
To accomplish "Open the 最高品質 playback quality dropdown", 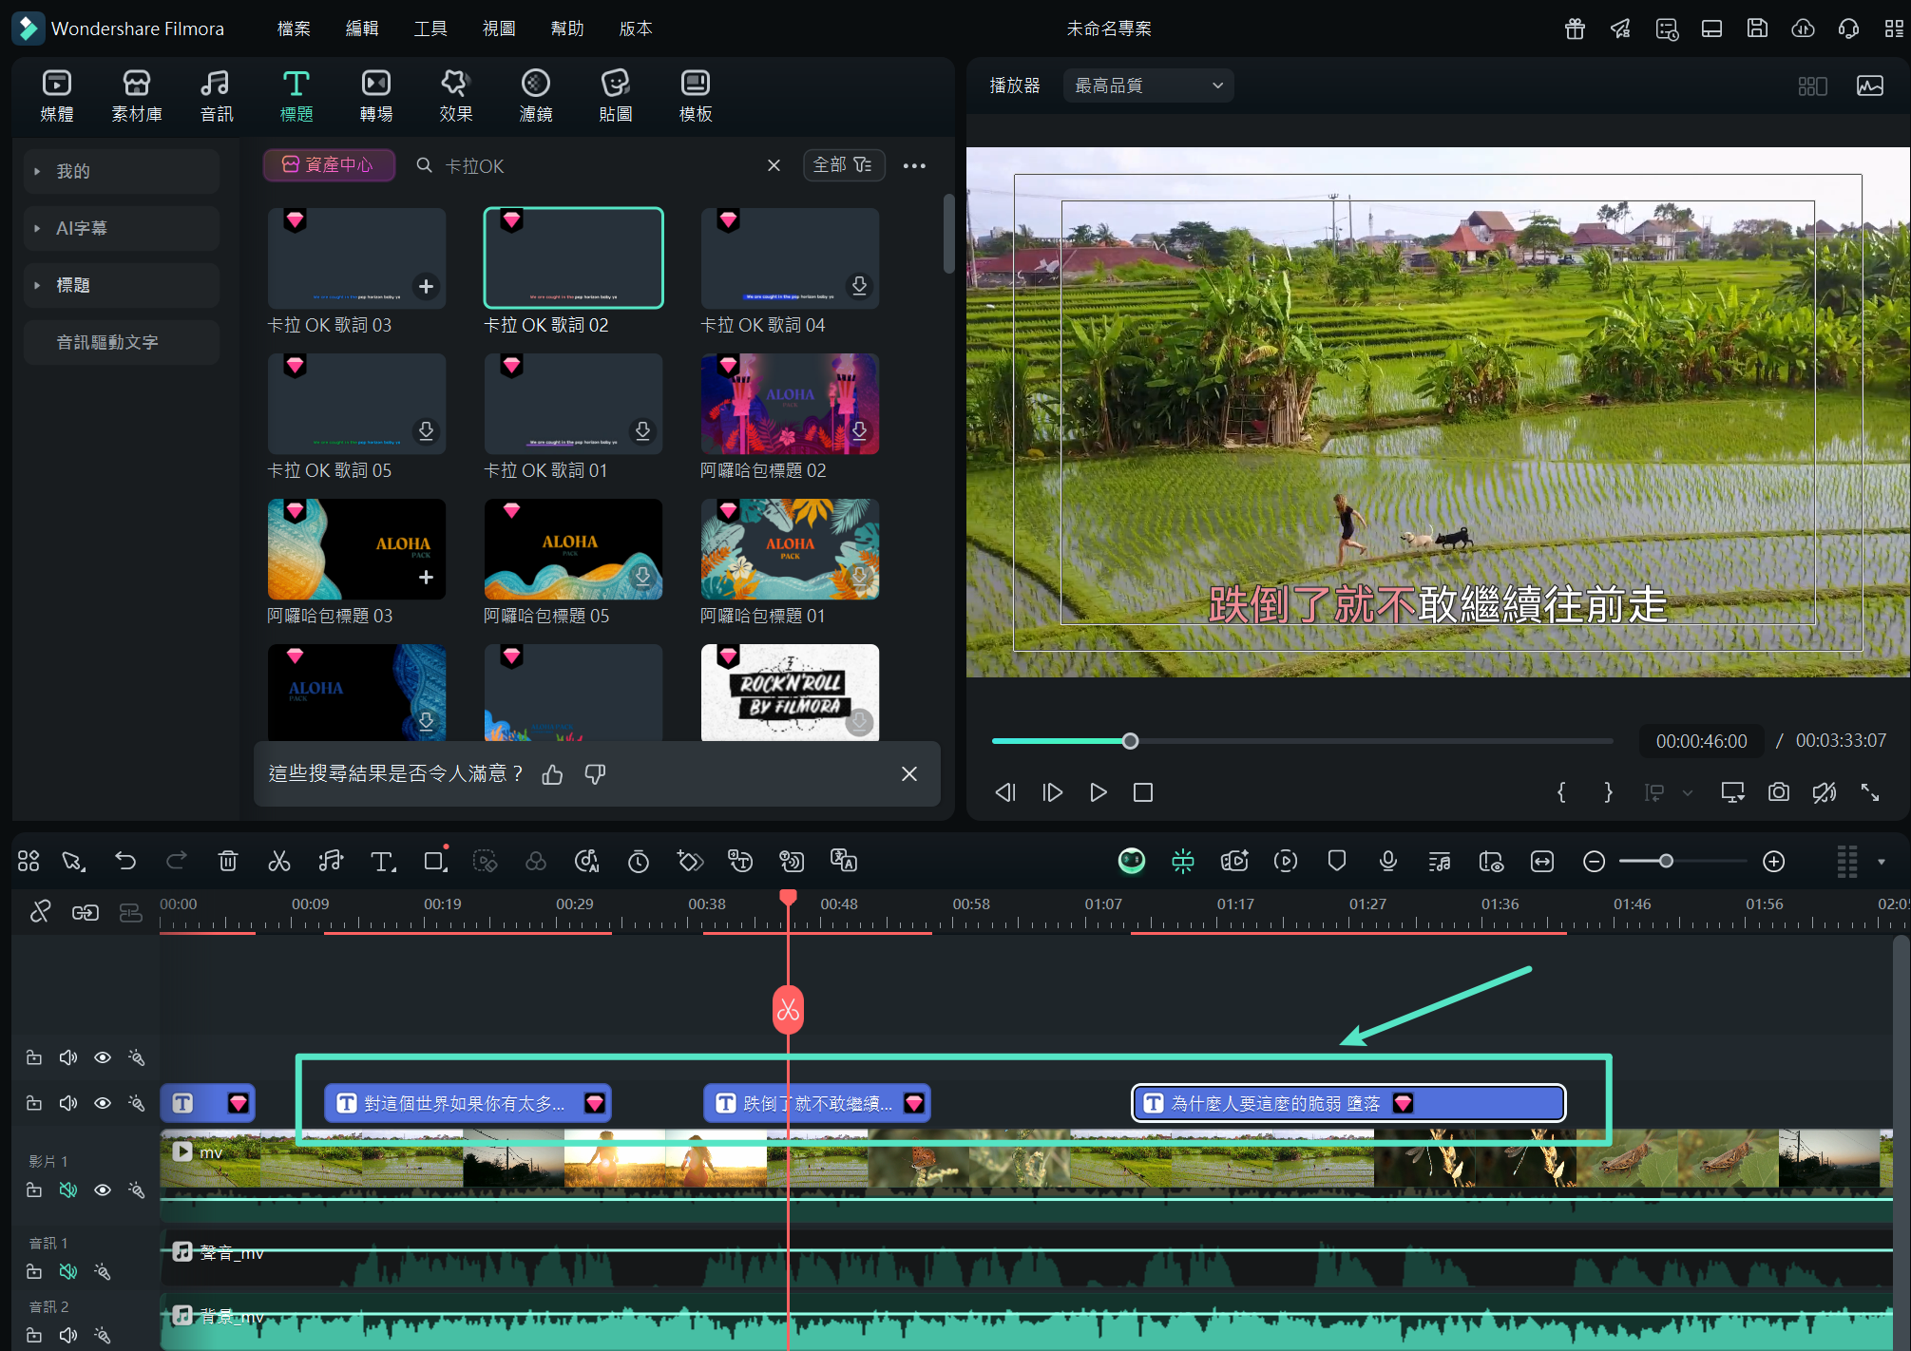I will click(x=1148, y=86).
